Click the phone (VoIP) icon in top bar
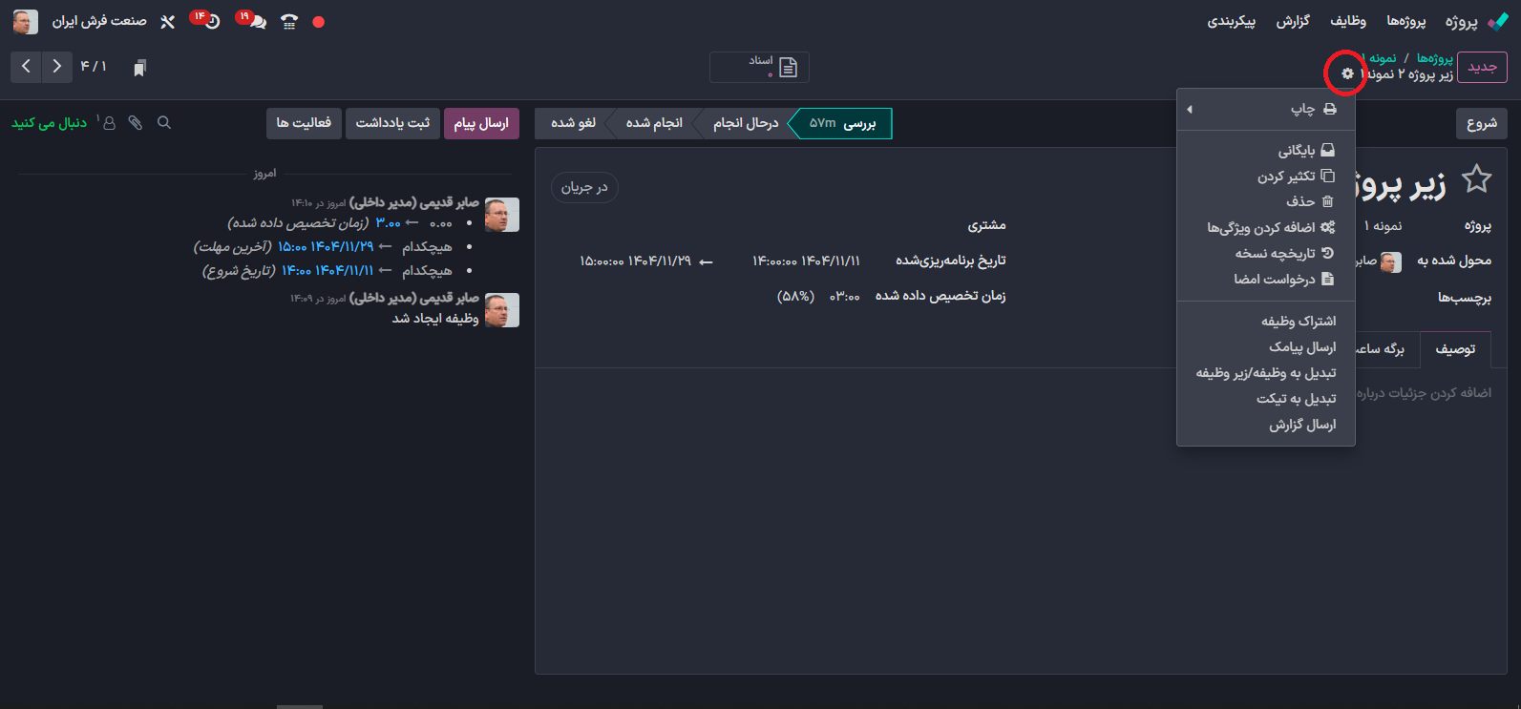1521x709 pixels. coord(289,22)
